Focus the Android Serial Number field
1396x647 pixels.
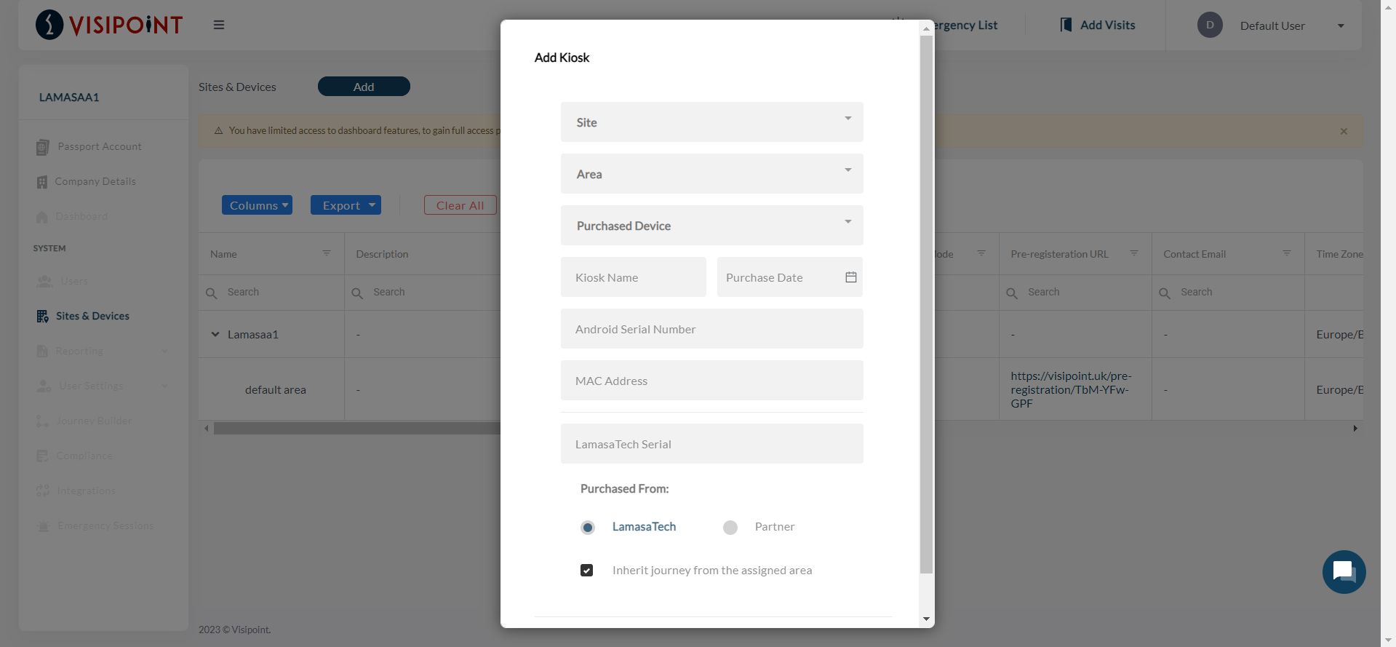click(711, 329)
